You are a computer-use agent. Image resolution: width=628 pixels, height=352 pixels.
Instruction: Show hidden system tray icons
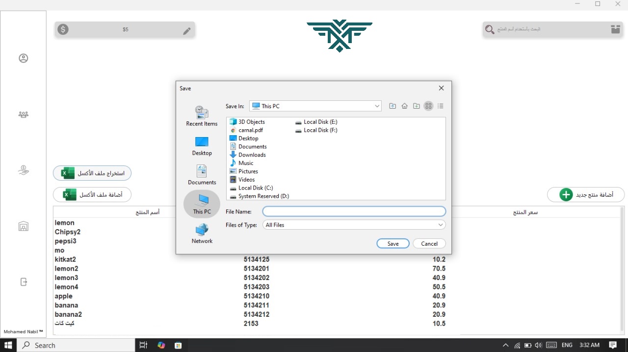[x=506, y=345]
